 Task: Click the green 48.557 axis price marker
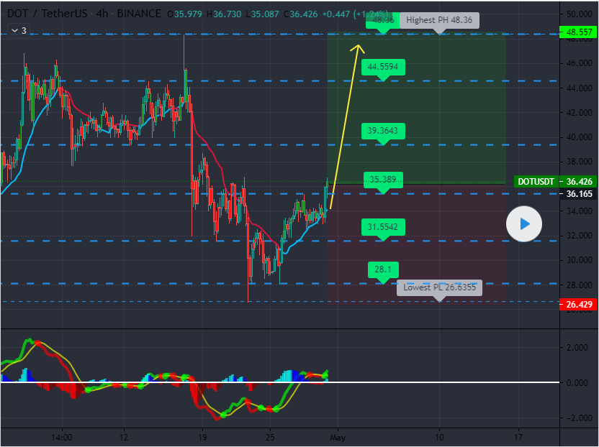[x=579, y=32]
